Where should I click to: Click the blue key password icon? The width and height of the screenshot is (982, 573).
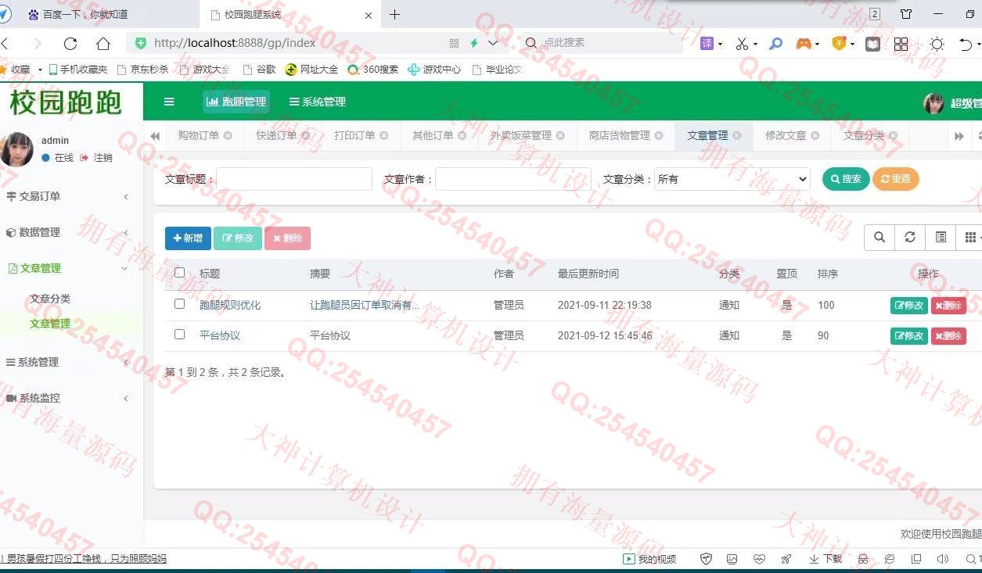(775, 44)
